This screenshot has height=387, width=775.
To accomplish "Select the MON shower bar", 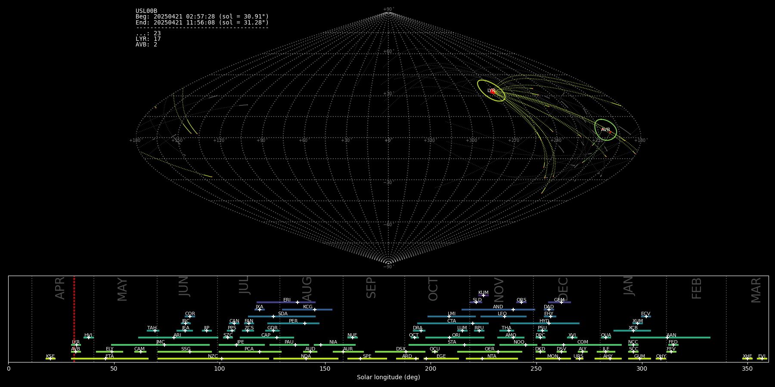I will pos(553,359).
